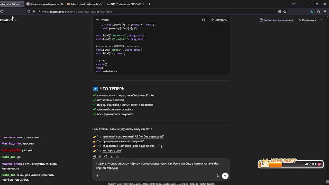Switch to the Символ возврата tab
The image size is (329, 185).
pyautogui.click(x=44, y=4)
